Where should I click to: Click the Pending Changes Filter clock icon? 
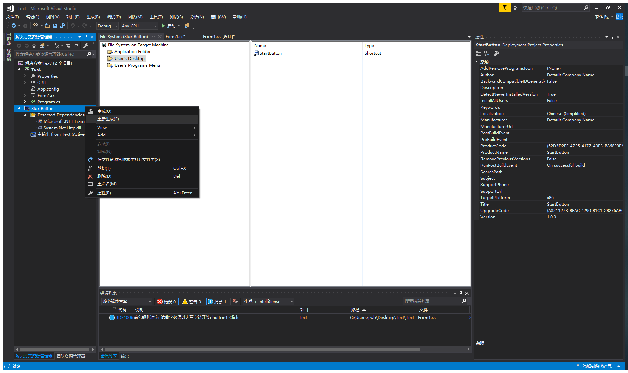pos(57,46)
